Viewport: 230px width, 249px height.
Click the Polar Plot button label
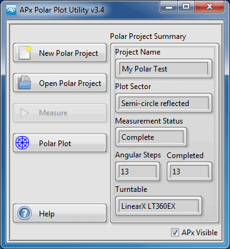55,144
